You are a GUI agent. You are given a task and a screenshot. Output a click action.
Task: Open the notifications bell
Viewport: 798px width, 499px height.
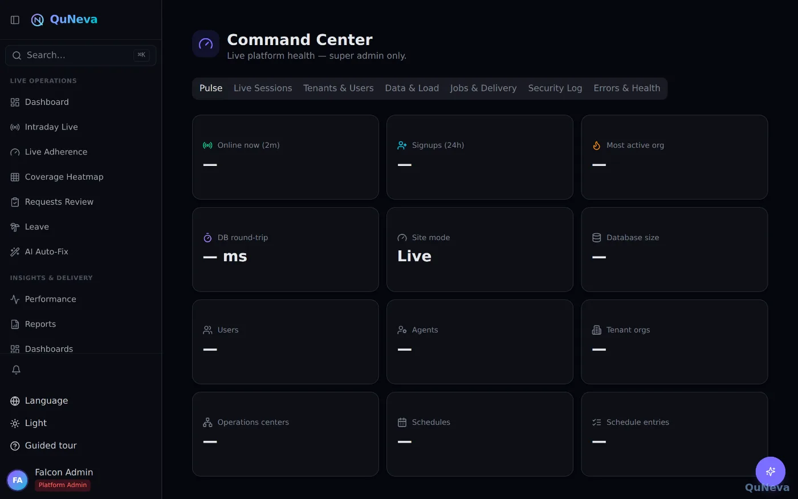pos(16,370)
